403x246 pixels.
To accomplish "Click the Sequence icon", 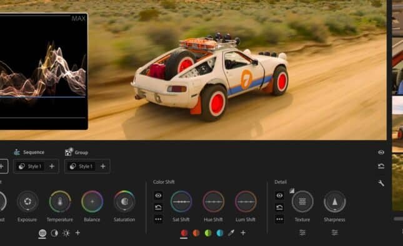I will coord(17,152).
